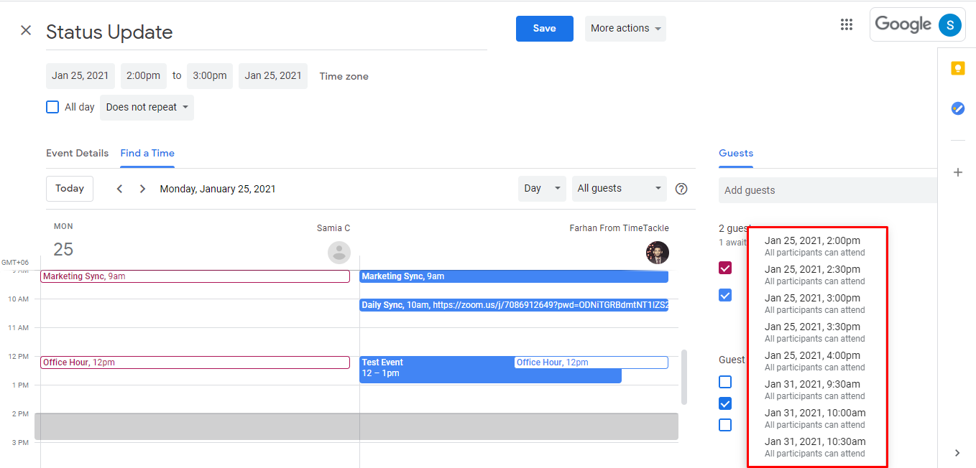Open the All guests filter dropdown
976x468 pixels.
point(619,188)
